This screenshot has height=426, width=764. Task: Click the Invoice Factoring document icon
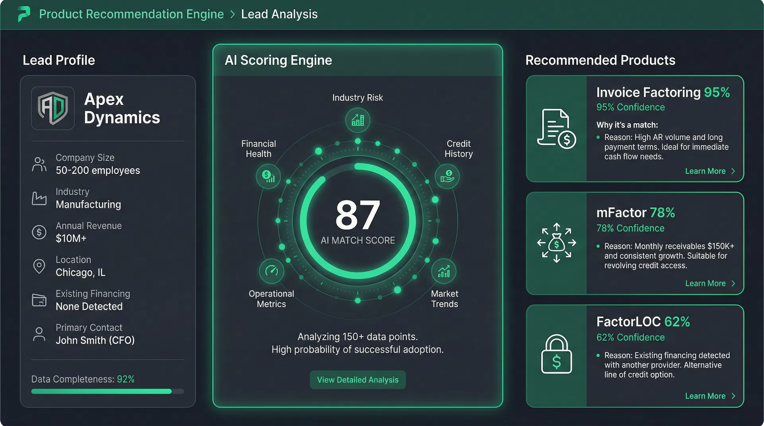[x=556, y=129]
